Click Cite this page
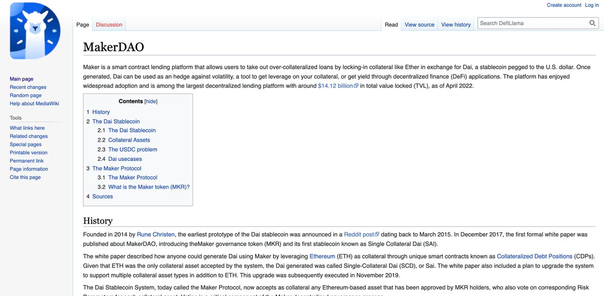Viewport: 604px width, 296px height. pos(25,177)
